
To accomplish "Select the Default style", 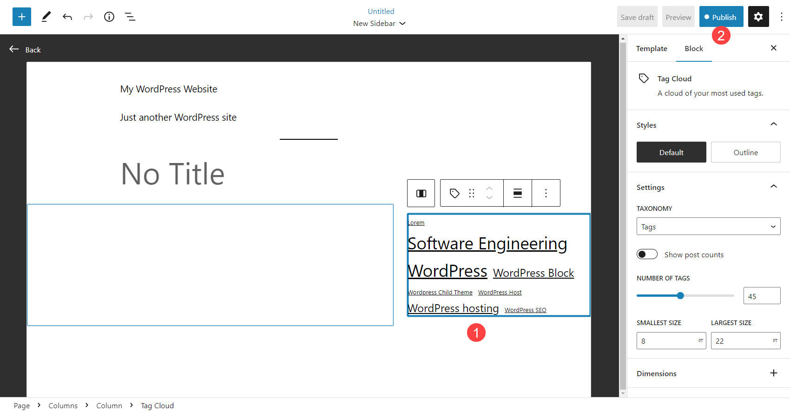I will [671, 152].
